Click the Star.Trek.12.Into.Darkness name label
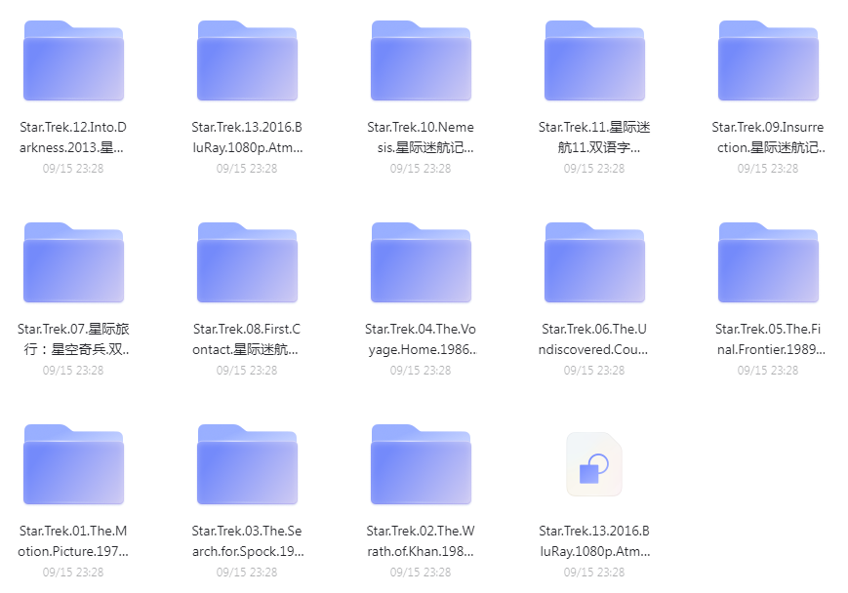Viewport: 848px width, 593px height. point(73,138)
